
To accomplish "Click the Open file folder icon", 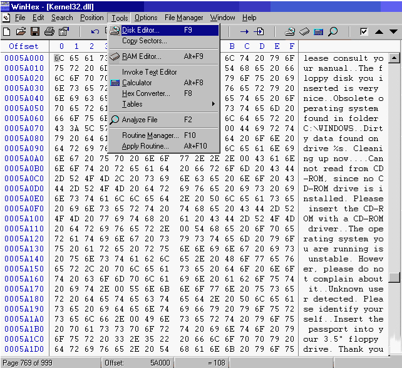I will tap(20, 31).
